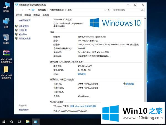Open 安全和维护 link

[x=24, y=110]
